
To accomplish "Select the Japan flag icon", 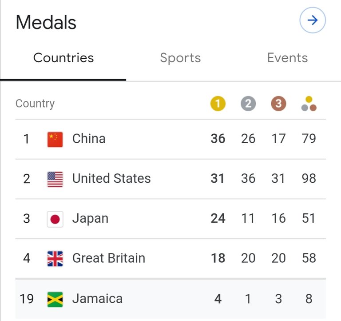I will coord(55,219).
